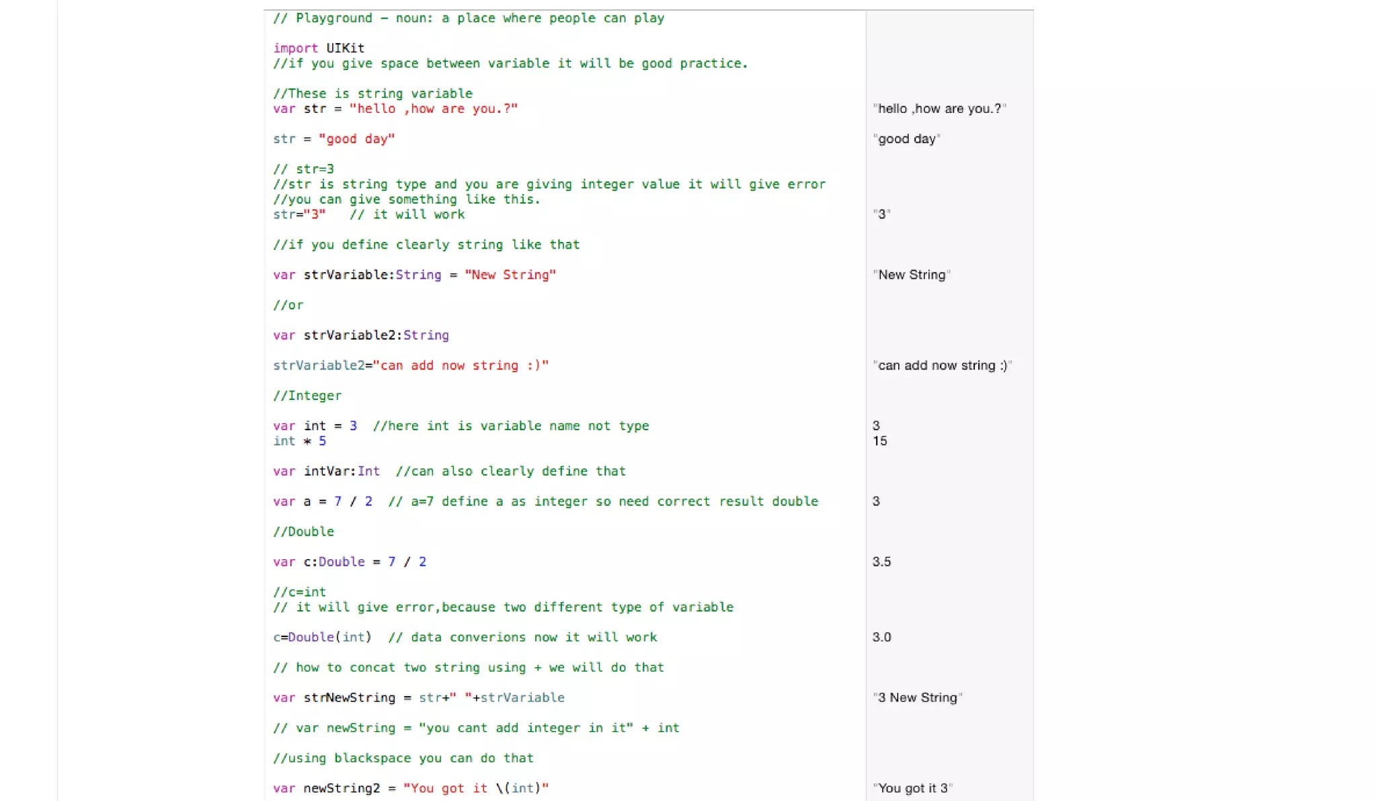The image size is (1377, 801).
Task: Click the "hello ,how are you.?" result in sidebar
Action: [939, 109]
